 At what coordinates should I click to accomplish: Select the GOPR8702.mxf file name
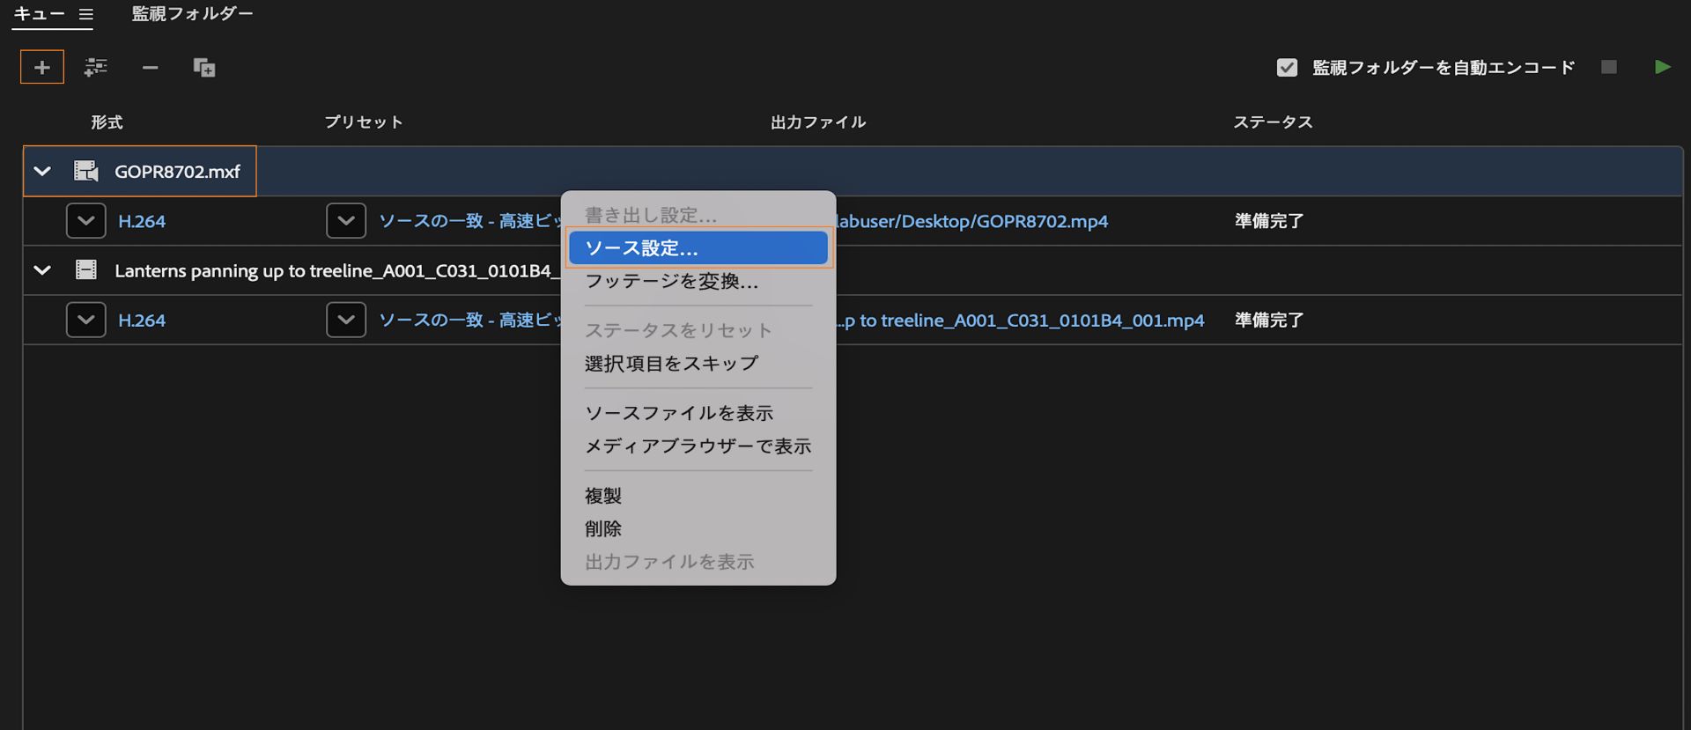[x=177, y=172]
